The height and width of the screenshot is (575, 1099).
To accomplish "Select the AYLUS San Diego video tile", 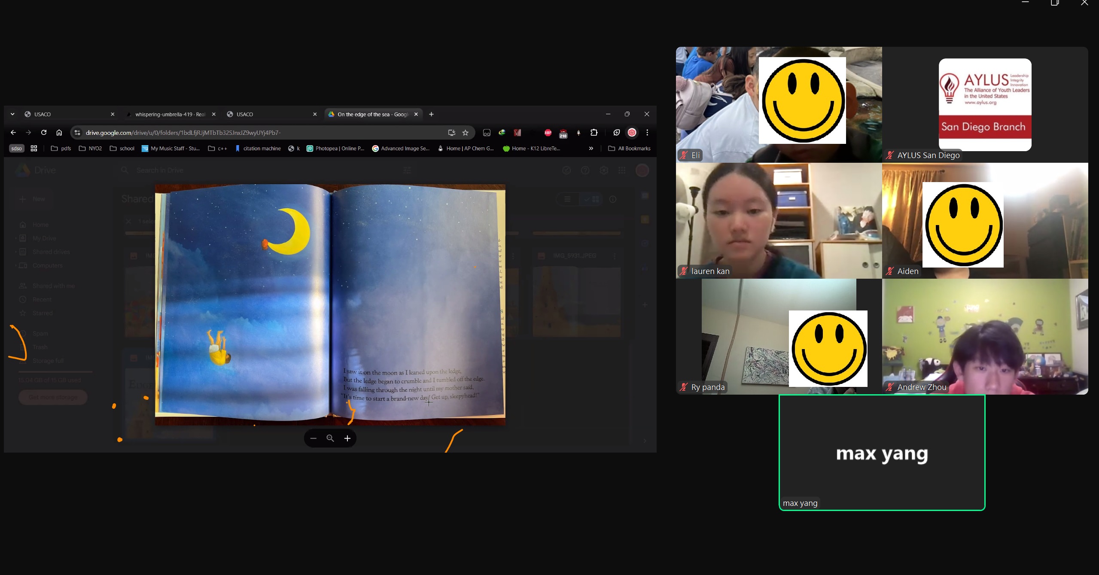I will click(x=985, y=104).
